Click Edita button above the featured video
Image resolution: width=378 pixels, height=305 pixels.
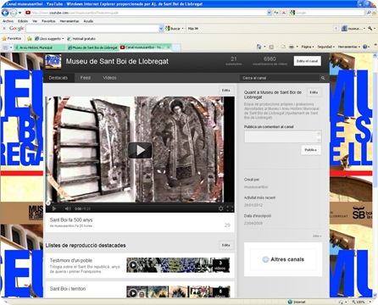[226, 91]
